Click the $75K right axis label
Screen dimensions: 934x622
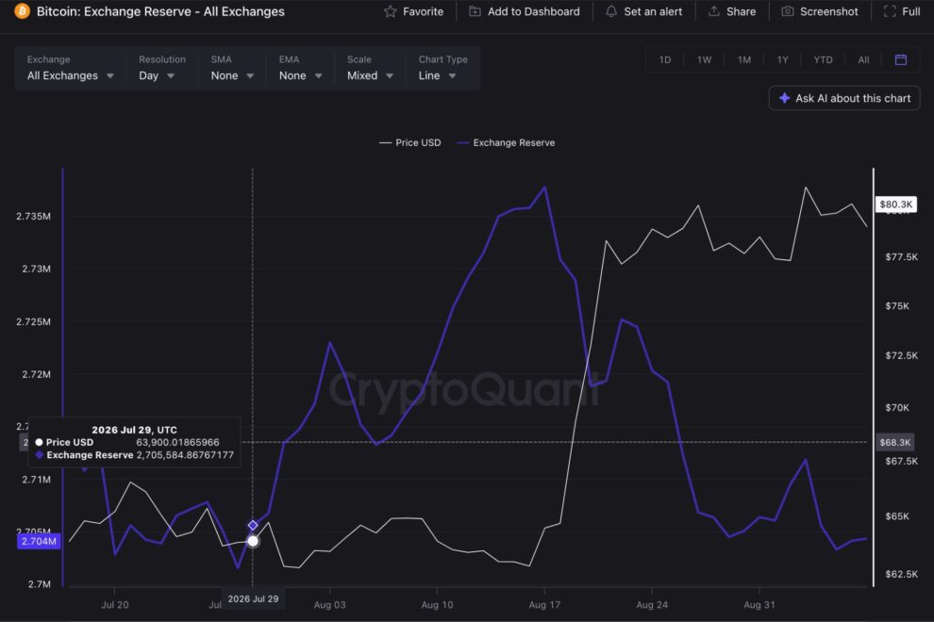click(x=897, y=306)
